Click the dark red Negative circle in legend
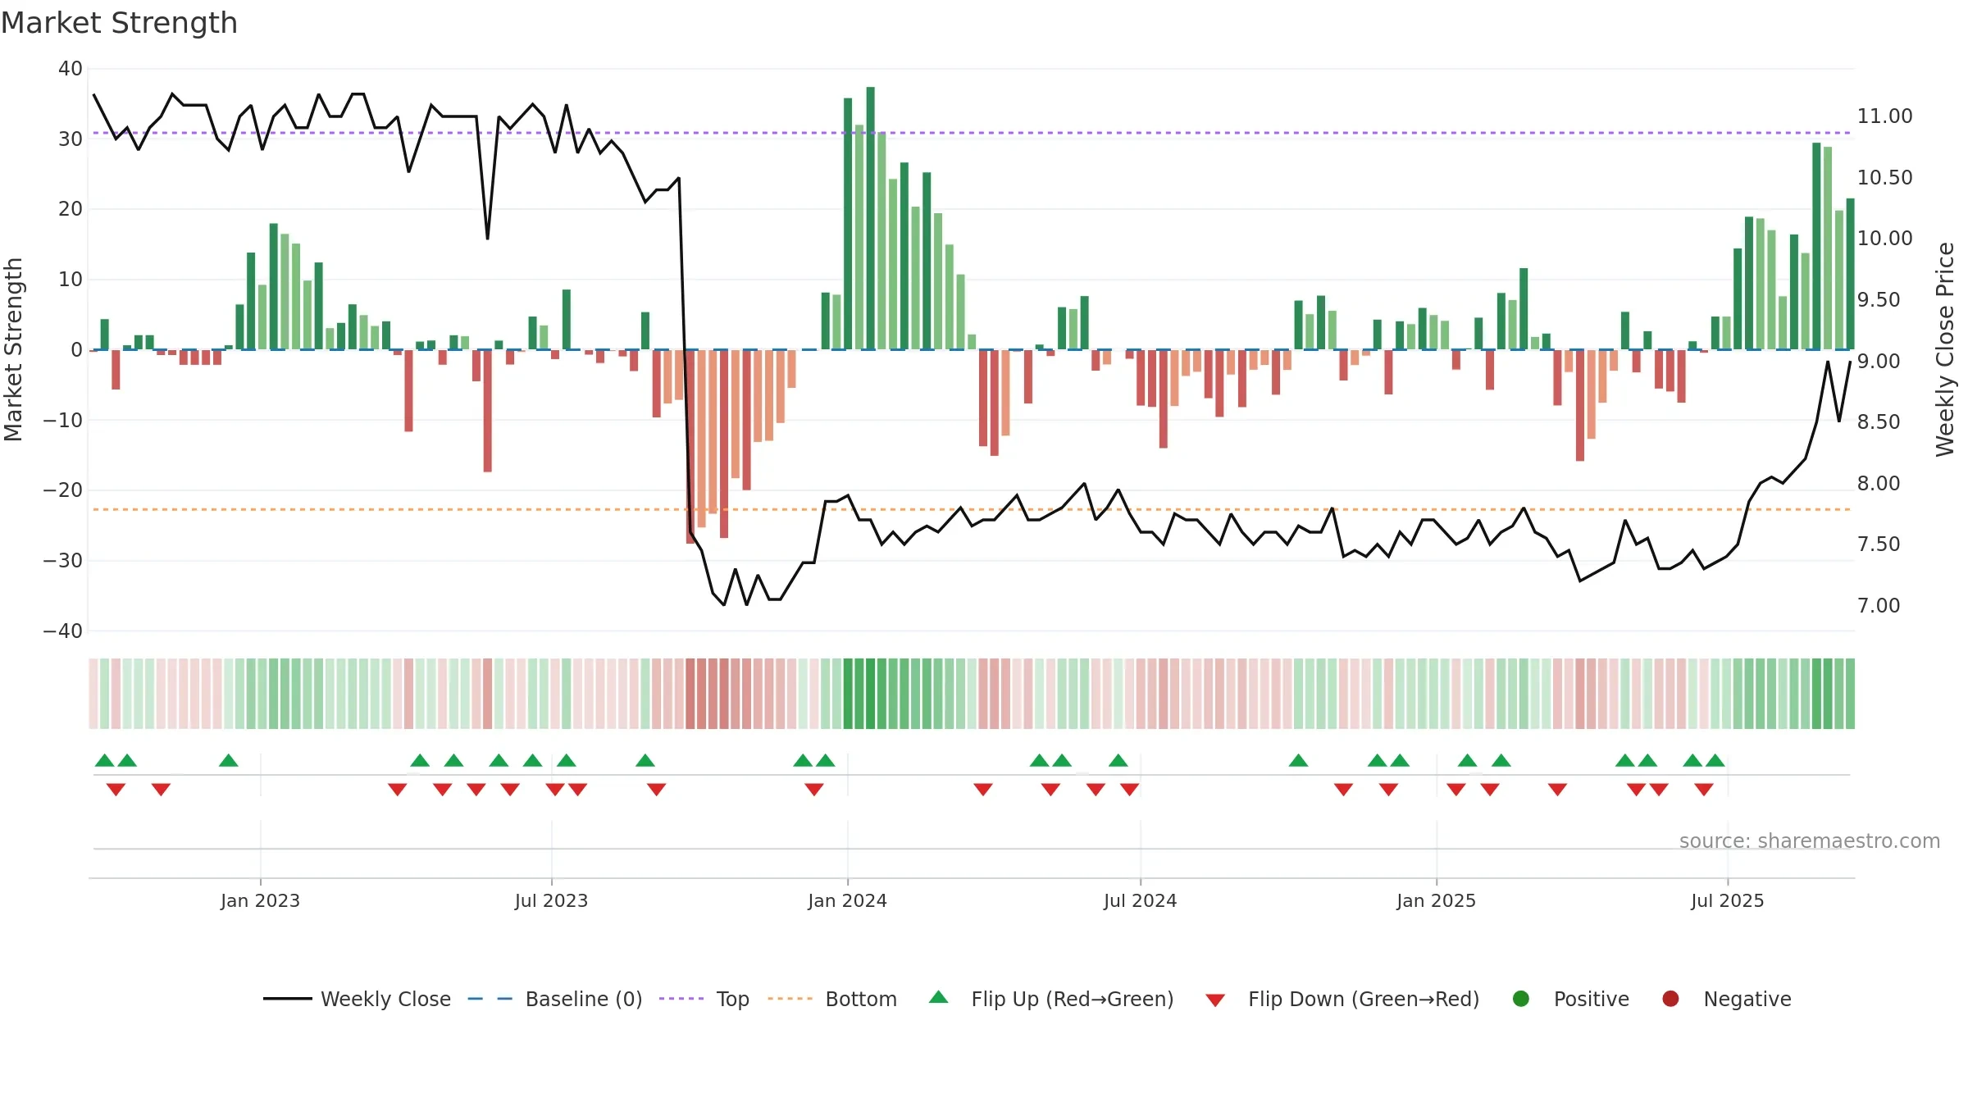This screenshot has height=1107, width=1968. pyautogui.click(x=1670, y=999)
